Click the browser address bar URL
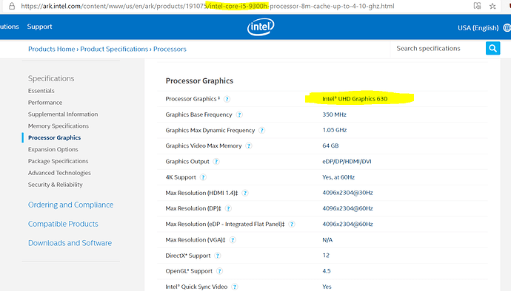Screen dimensions: 511x291 point(207,6)
